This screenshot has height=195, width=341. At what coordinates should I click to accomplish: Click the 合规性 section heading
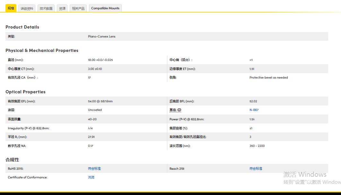pos(12,160)
